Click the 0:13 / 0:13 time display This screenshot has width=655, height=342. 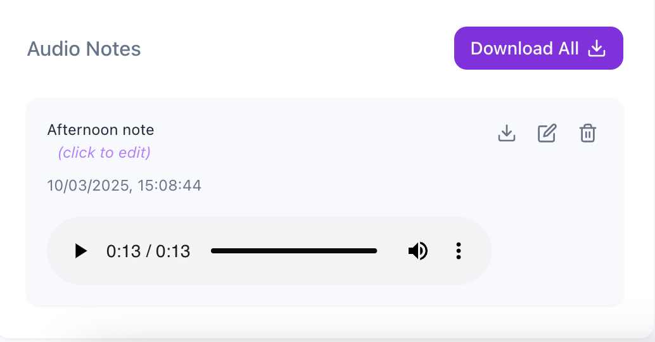coord(148,251)
